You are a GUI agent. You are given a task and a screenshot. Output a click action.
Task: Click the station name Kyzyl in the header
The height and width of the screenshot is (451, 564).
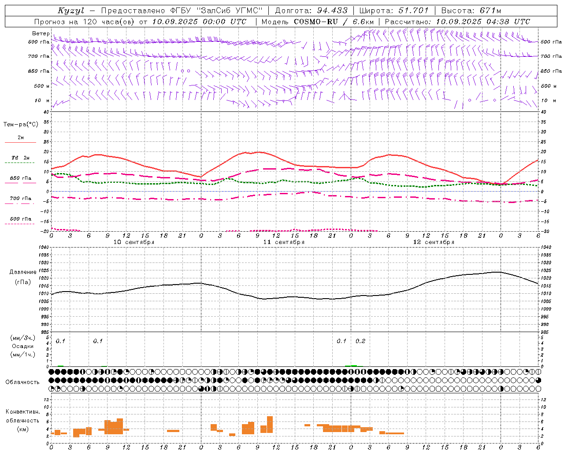(x=71, y=11)
